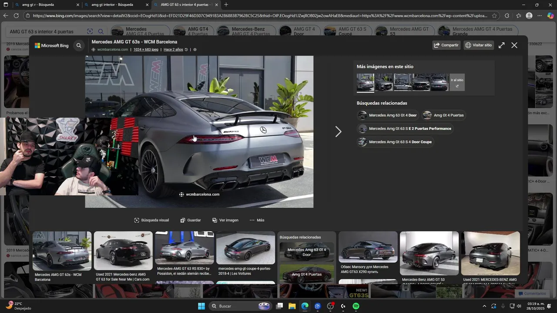Close the Bing image detail viewer
Screen dimensions: 557x313
pyautogui.click(x=514, y=45)
